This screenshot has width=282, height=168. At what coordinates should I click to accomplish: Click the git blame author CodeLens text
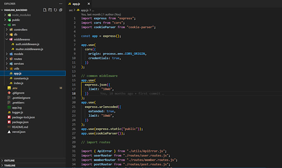tap(101, 15)
